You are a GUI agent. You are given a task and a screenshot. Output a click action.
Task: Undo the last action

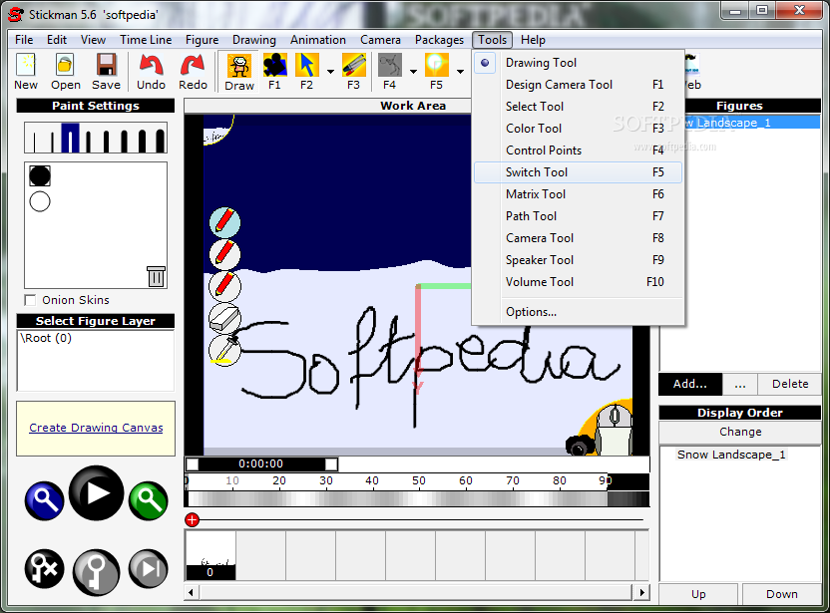tap(151, 72)
